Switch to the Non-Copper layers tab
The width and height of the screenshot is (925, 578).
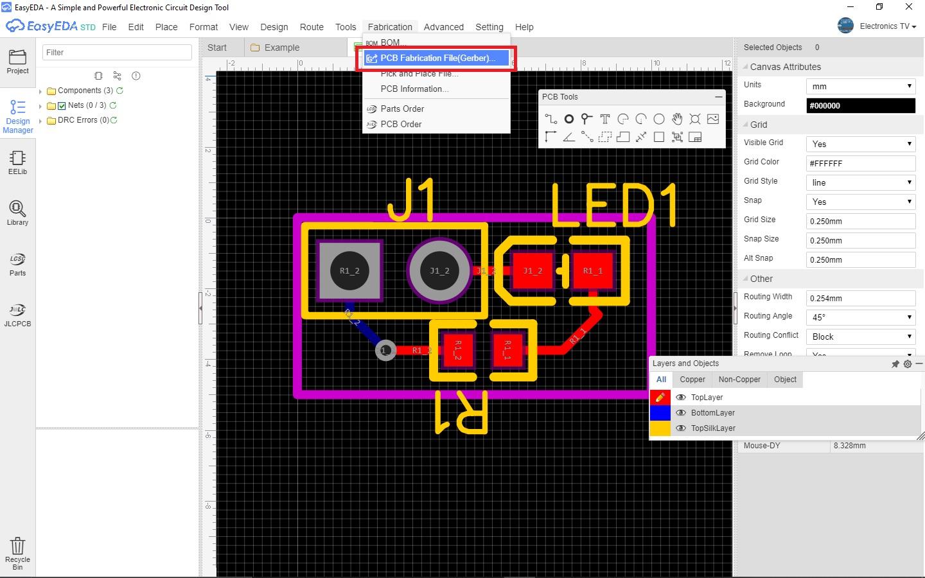pyautogui.click(x=739, y=380)
